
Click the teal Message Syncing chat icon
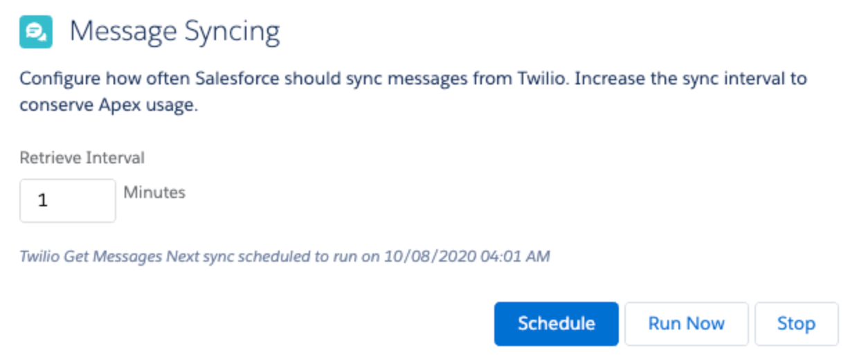tap(36, 32)
